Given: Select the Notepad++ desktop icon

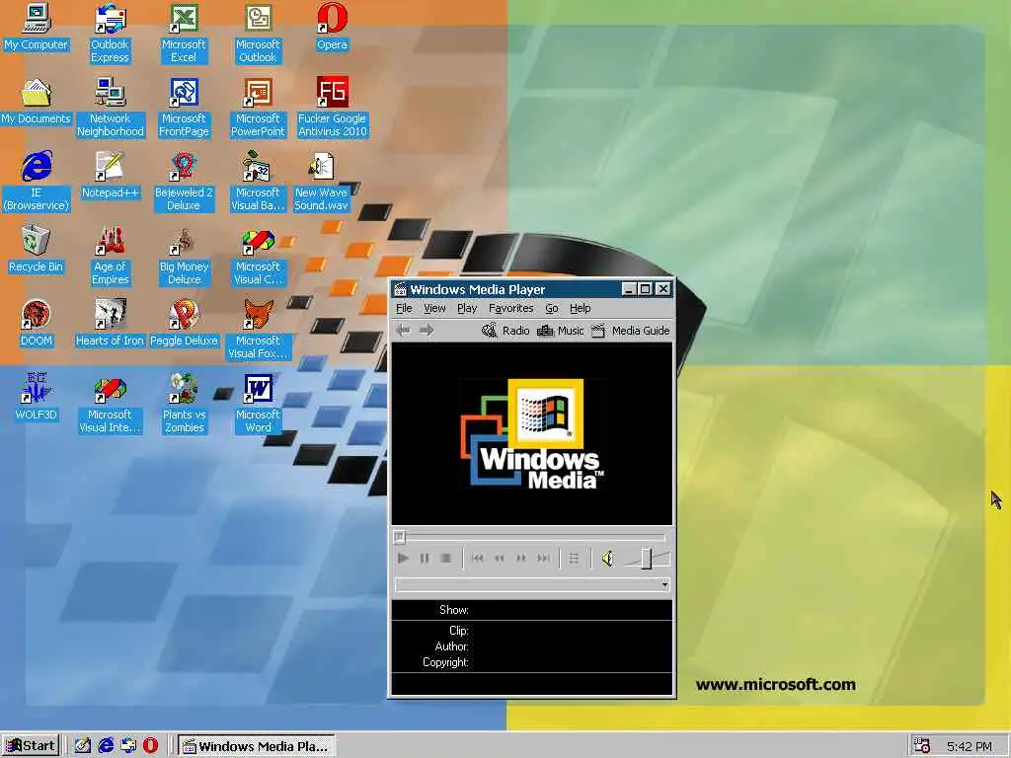Looking at the screenshot, I should coord(110,176).
